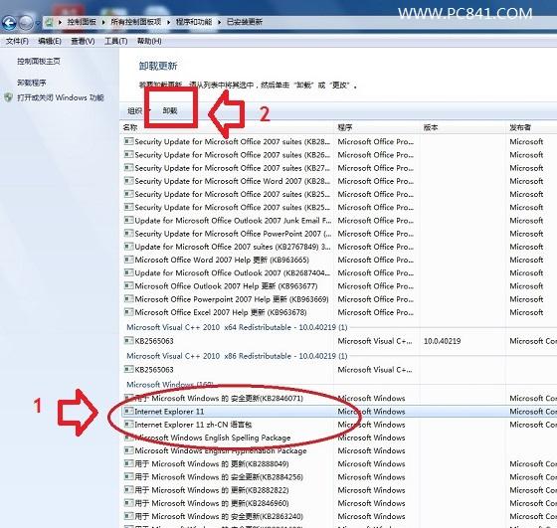The width and height of the screenshot is (557, 528).
Task: Click the icon of 安全更新(KB2884256) row
Action: click(x=128, y=477)
